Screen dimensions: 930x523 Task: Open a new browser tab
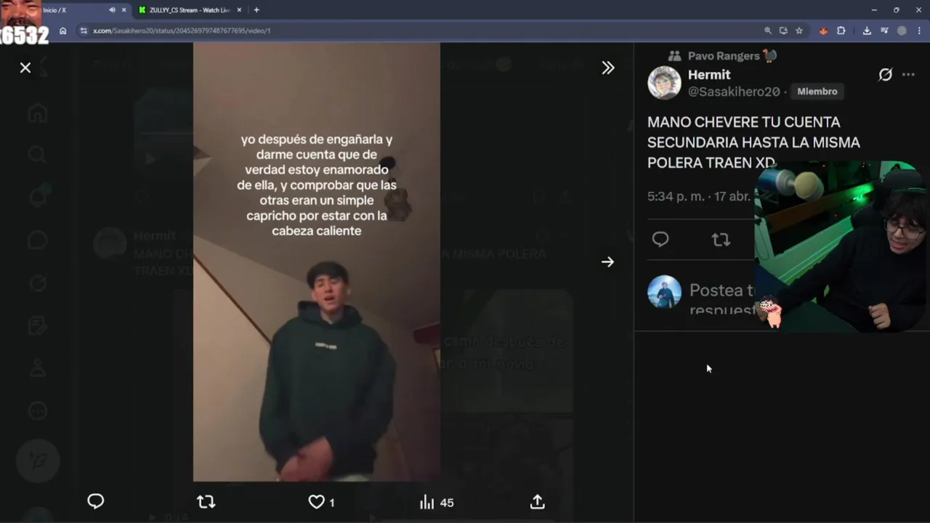256,10
